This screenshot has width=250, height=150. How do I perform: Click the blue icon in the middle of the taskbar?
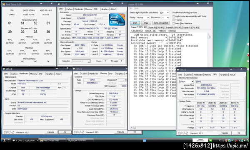coord(145,140)
